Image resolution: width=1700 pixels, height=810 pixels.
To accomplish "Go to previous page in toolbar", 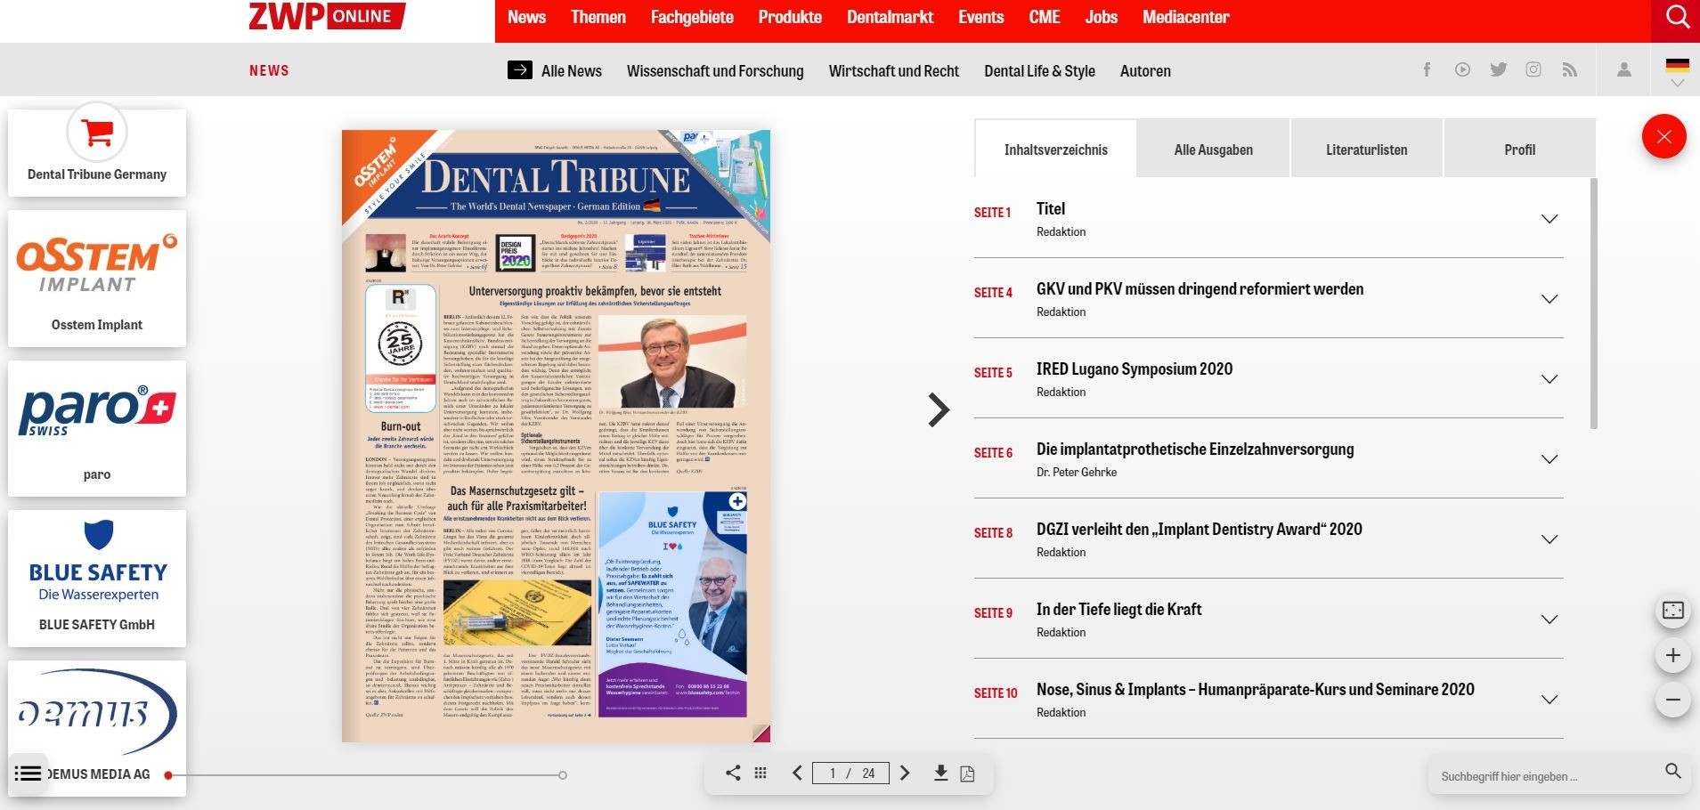I will click(x=797, y=773).
